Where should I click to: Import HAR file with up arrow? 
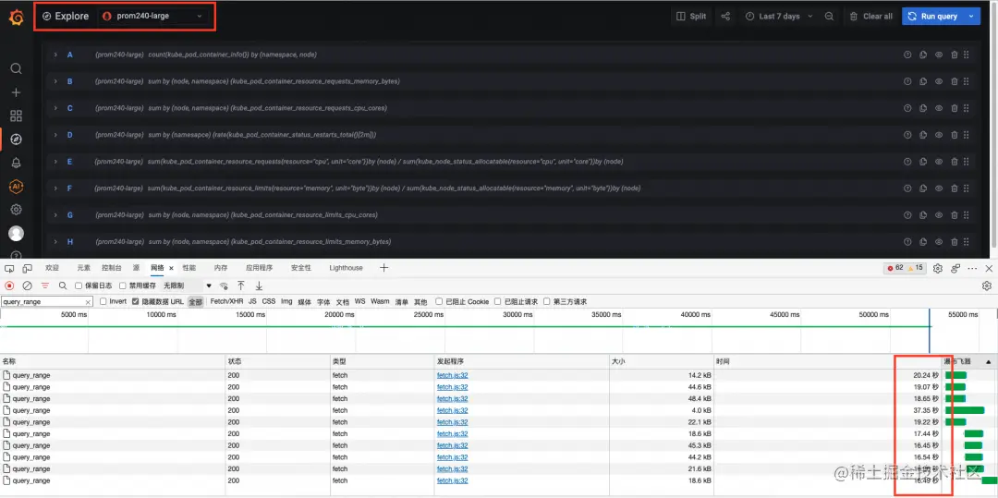[x=241, y=285]
